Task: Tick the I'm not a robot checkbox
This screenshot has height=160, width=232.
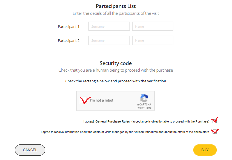Action: [x=83, y=100]
